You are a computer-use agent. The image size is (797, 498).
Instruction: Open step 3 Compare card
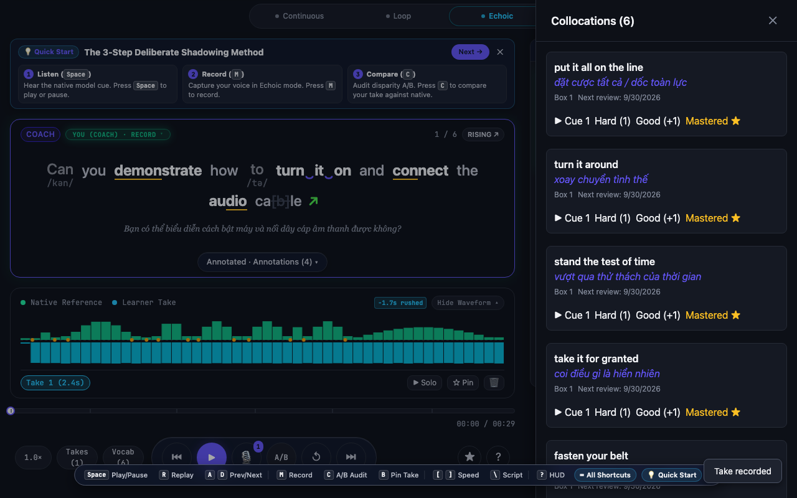point(427,84)
